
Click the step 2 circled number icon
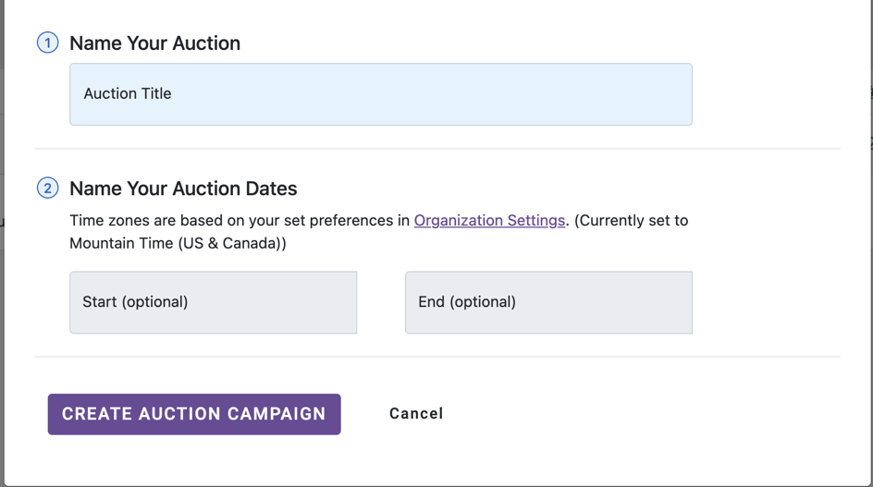coord(47,189)
